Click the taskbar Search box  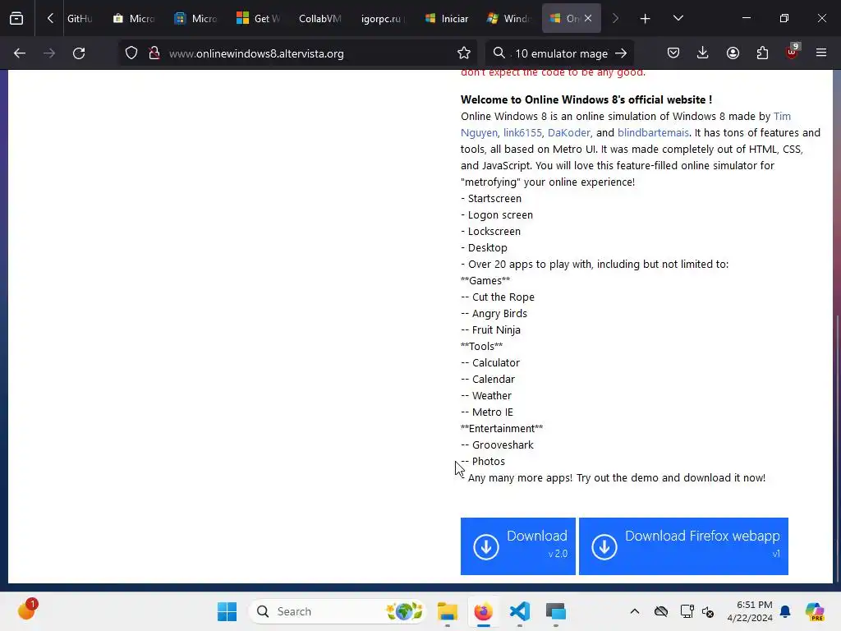[338, 611]
